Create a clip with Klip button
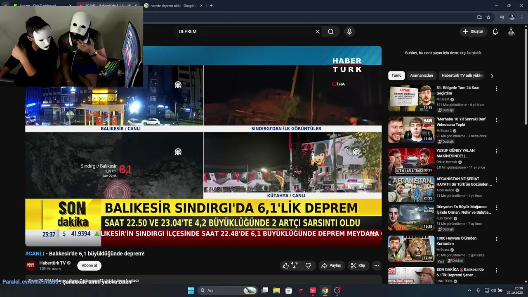Viewport: 528px width, 297px height. (358, 266)
